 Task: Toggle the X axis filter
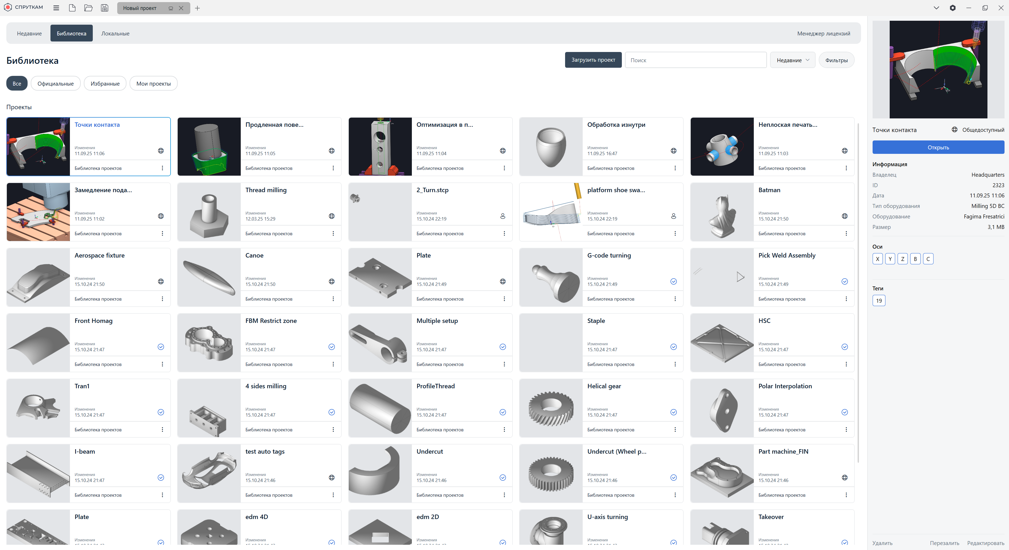877,259
